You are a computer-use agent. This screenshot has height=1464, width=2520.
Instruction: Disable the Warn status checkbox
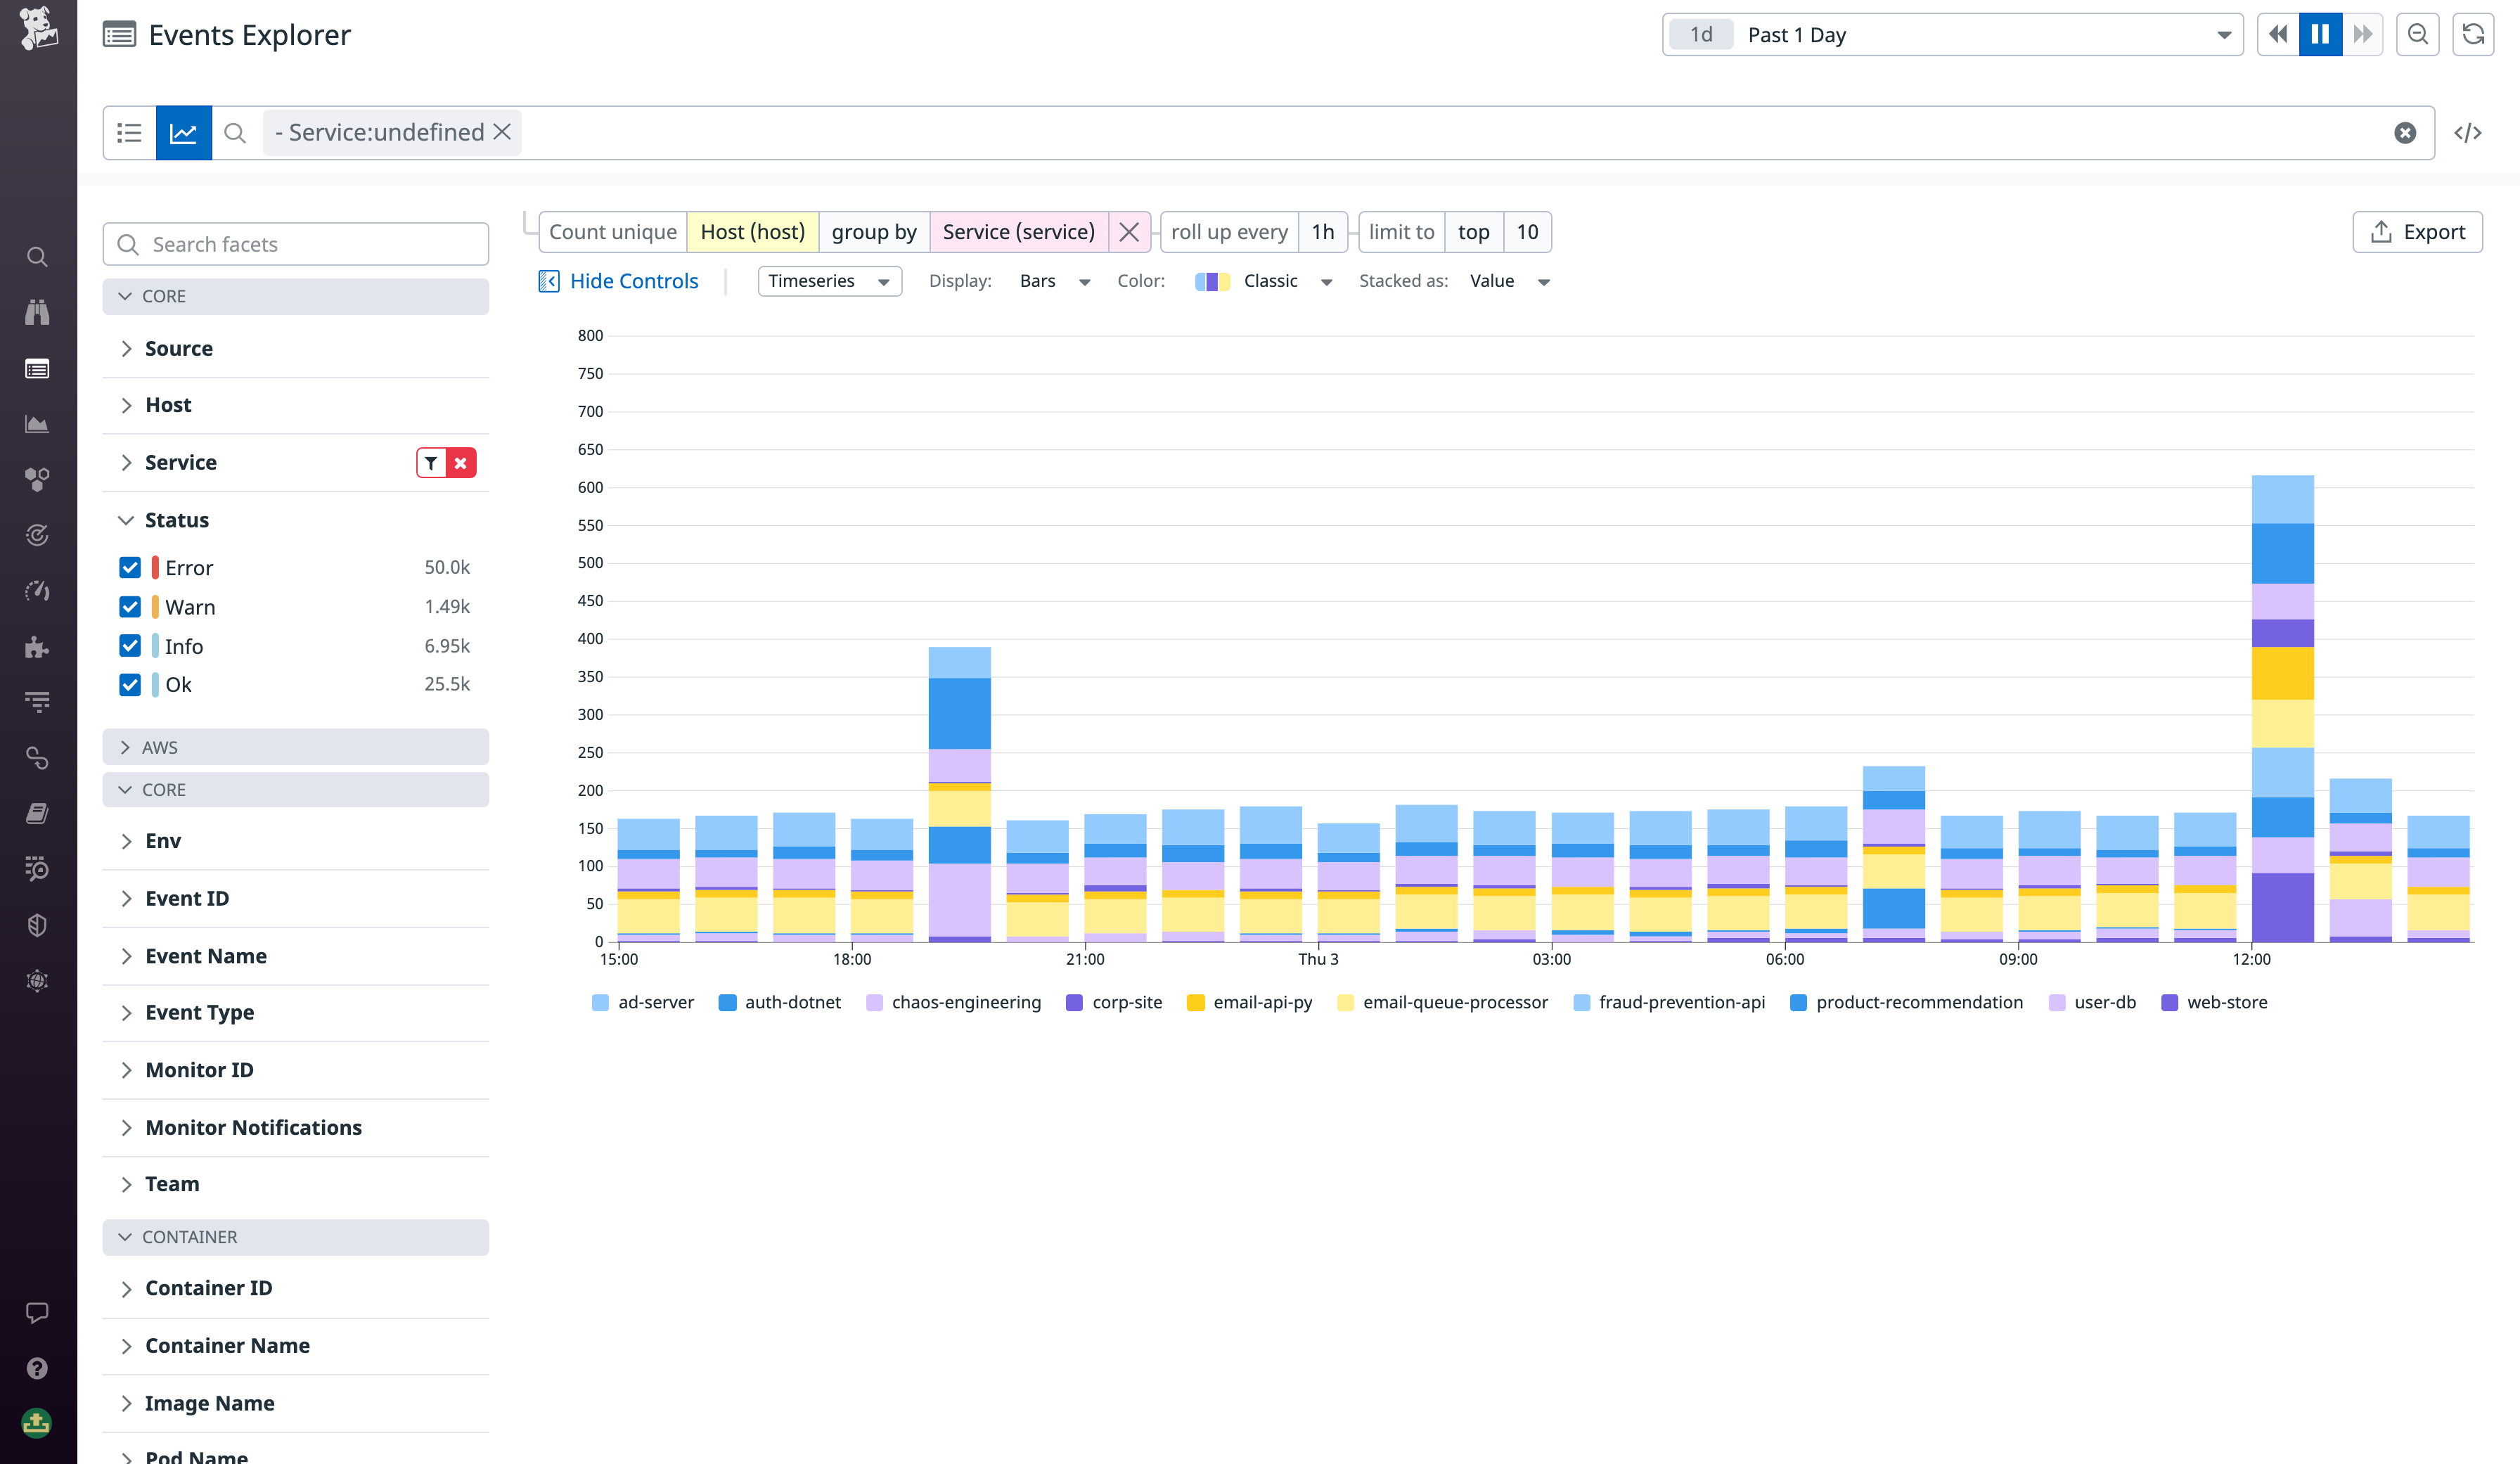pos(130,606)
